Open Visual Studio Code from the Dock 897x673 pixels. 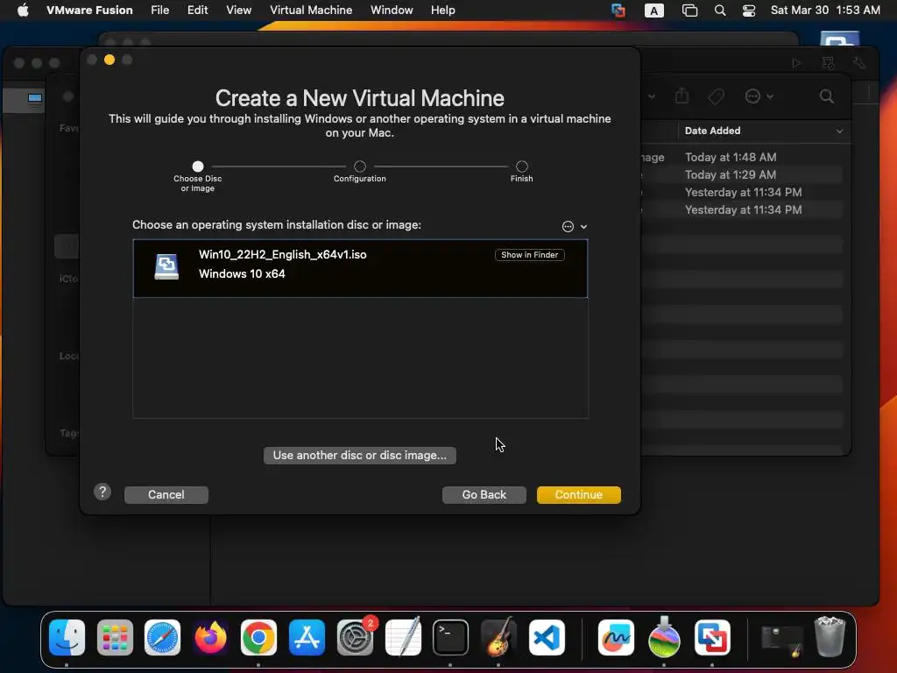[x=547, y=637]
